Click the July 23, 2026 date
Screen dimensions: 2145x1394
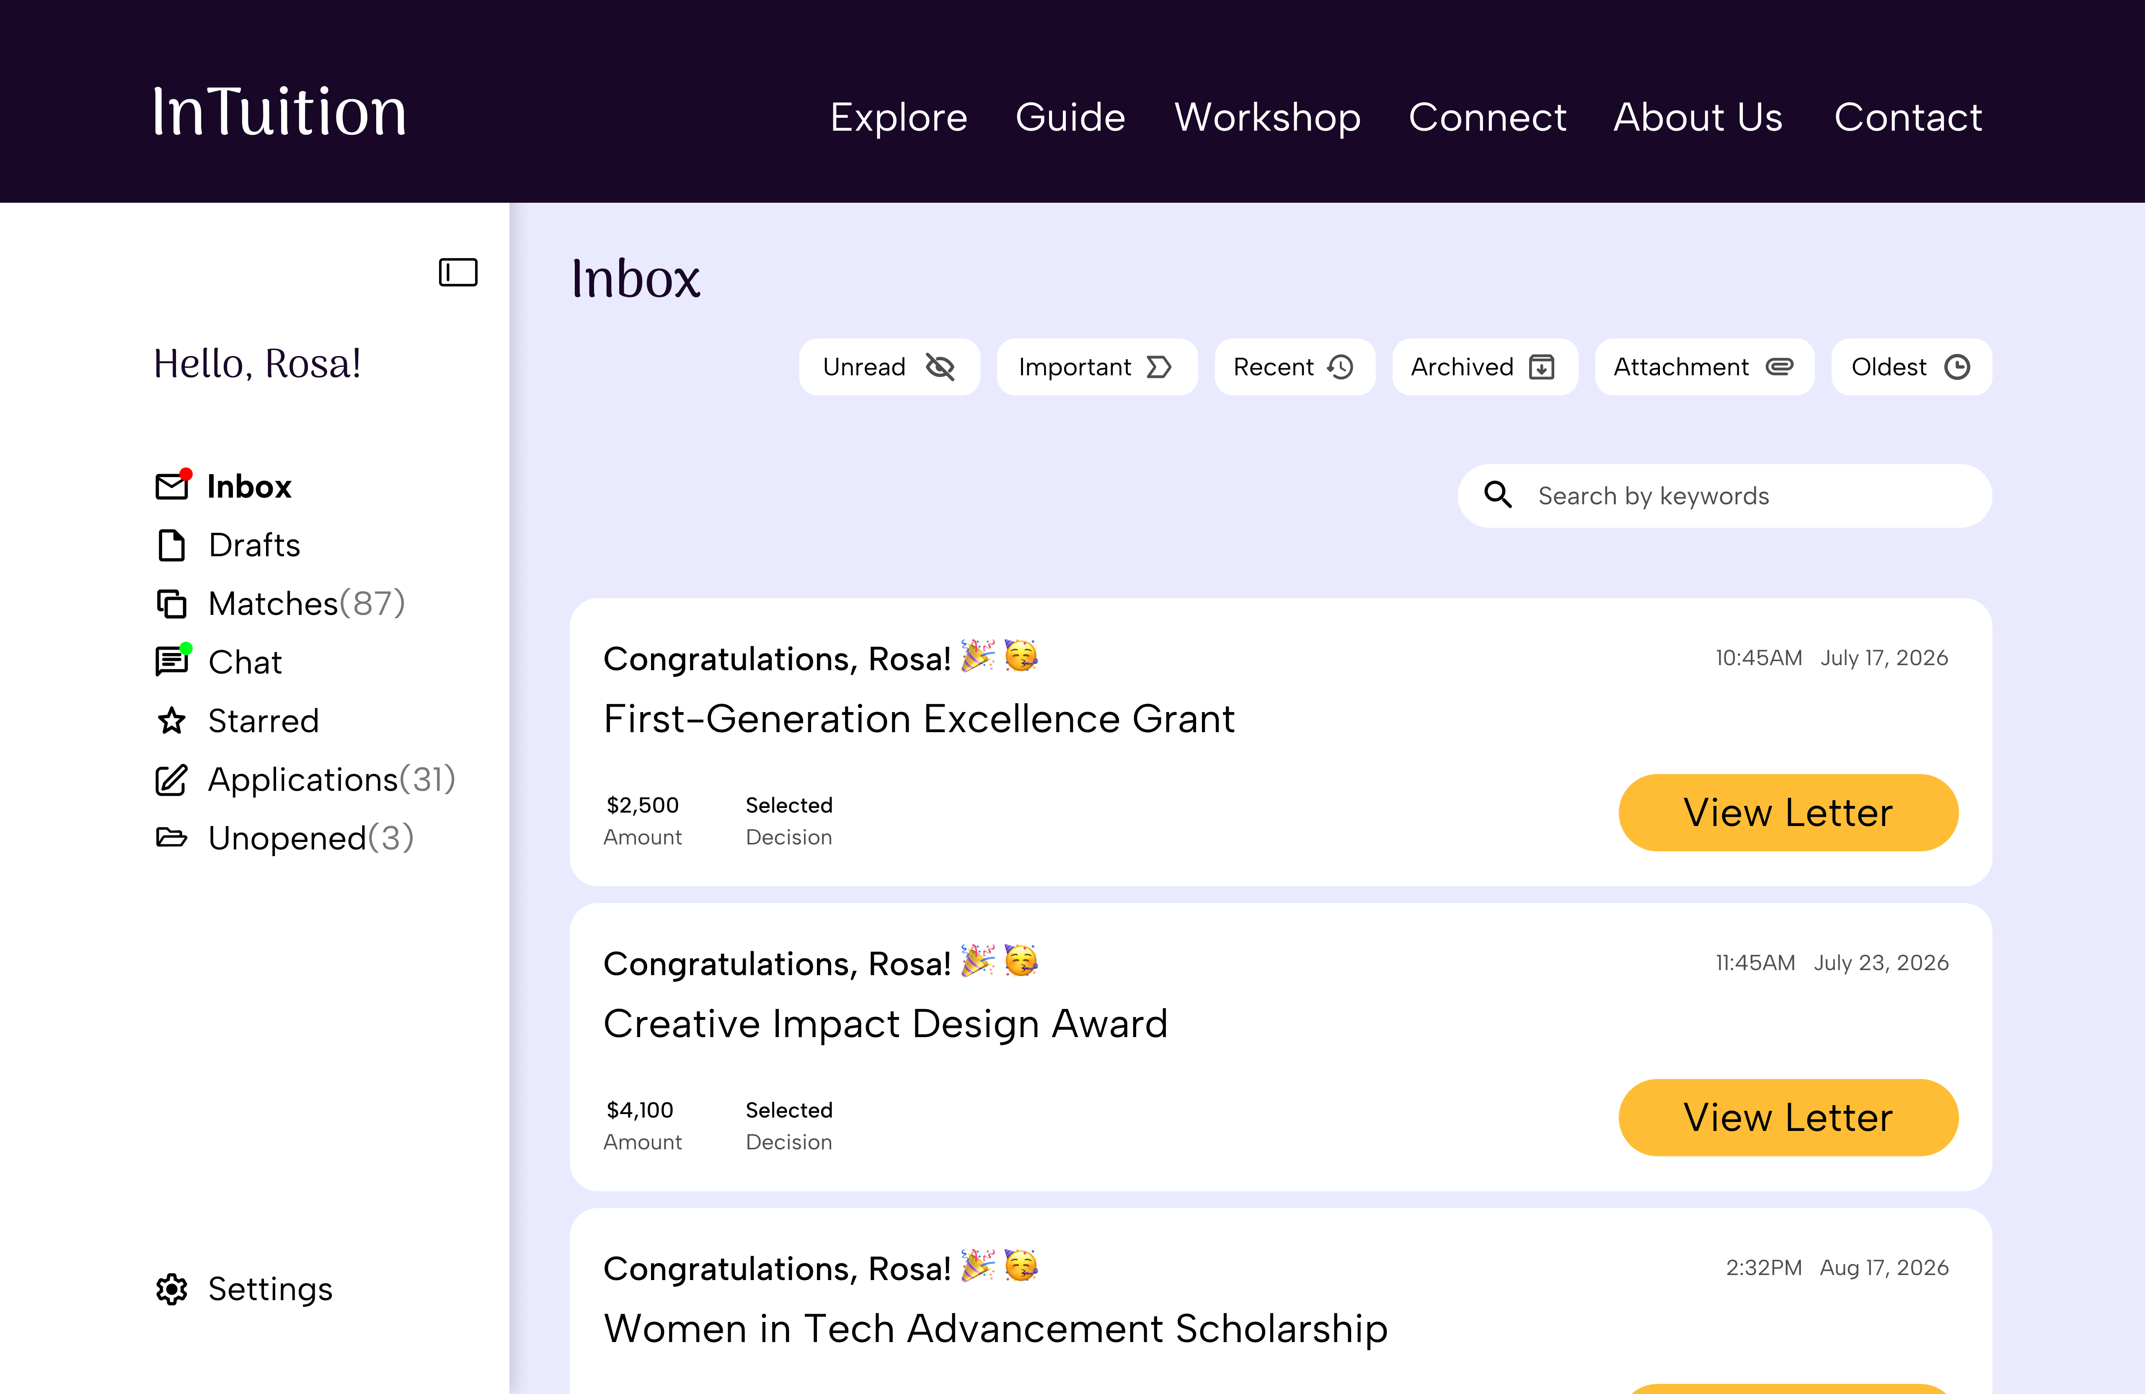1881,963
